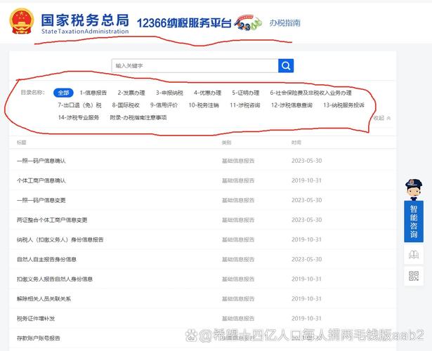The image size is (432, 351).
Task: Select the 14-涉税专业服务 category
Action: pos(79,117)
